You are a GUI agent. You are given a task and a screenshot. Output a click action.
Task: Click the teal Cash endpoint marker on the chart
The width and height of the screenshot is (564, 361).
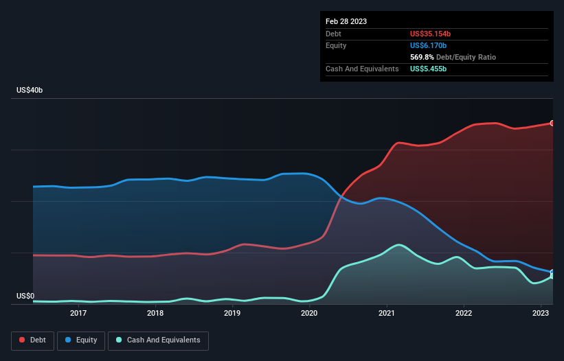(x=552, y=276)
